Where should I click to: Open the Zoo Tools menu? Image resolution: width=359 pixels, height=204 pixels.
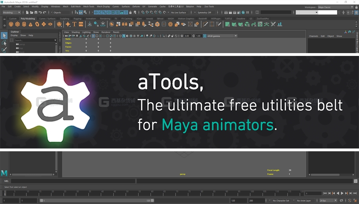209,6
